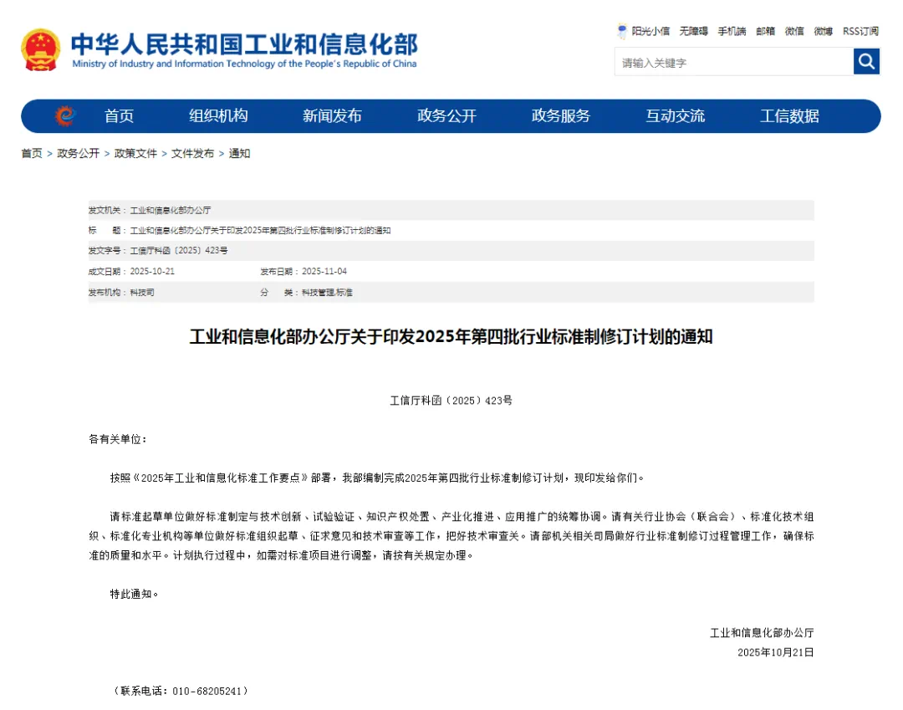Click the 阳光小信 robot assistant icon
Screen dimensions: 903x710
tap(622, 31)
